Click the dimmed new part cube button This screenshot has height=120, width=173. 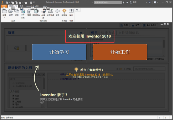pyautogui.click(x=17, y=48)
